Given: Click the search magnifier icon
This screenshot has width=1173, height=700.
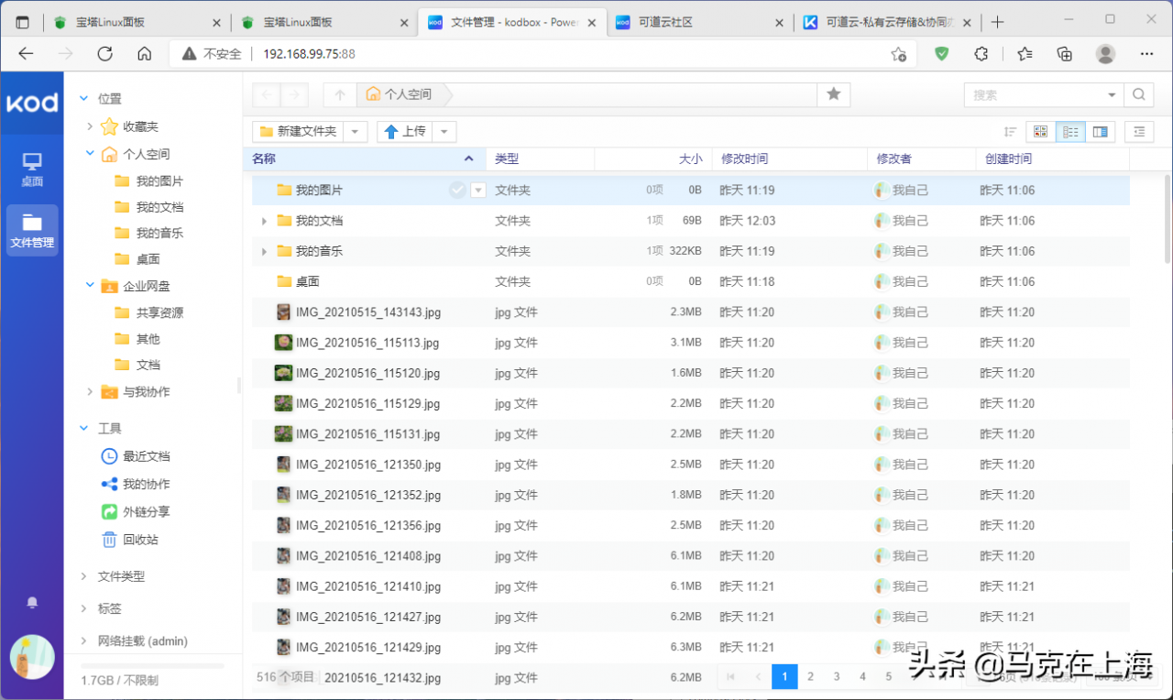Looking at the screenshot, I should click(x=1138, y=94).
